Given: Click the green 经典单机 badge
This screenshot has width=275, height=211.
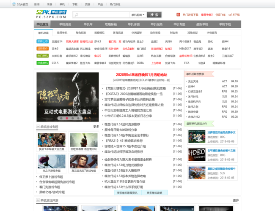Looking at the screenshot, I should click(x=43, y=63).
